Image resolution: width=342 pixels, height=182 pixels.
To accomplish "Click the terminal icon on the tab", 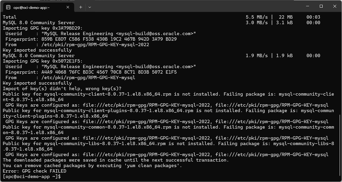I will point(8,7).
